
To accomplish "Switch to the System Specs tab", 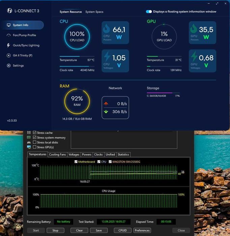I will pyautogui.click(x=94, y=12).
